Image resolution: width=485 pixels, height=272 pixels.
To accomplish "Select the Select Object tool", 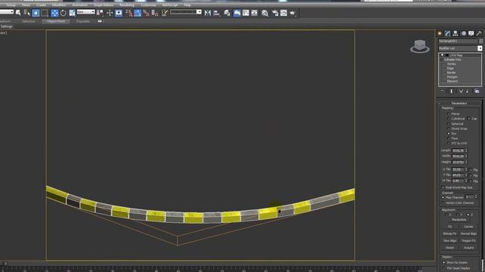I will point(18,13).
